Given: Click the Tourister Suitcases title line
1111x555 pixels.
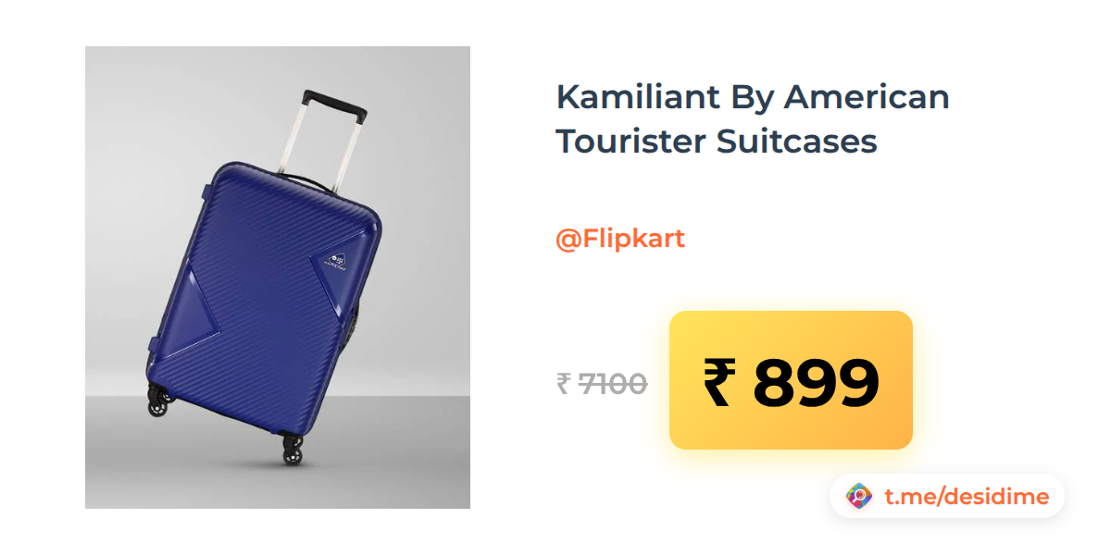Looking at the screenshot, I should tap(716, 142).
